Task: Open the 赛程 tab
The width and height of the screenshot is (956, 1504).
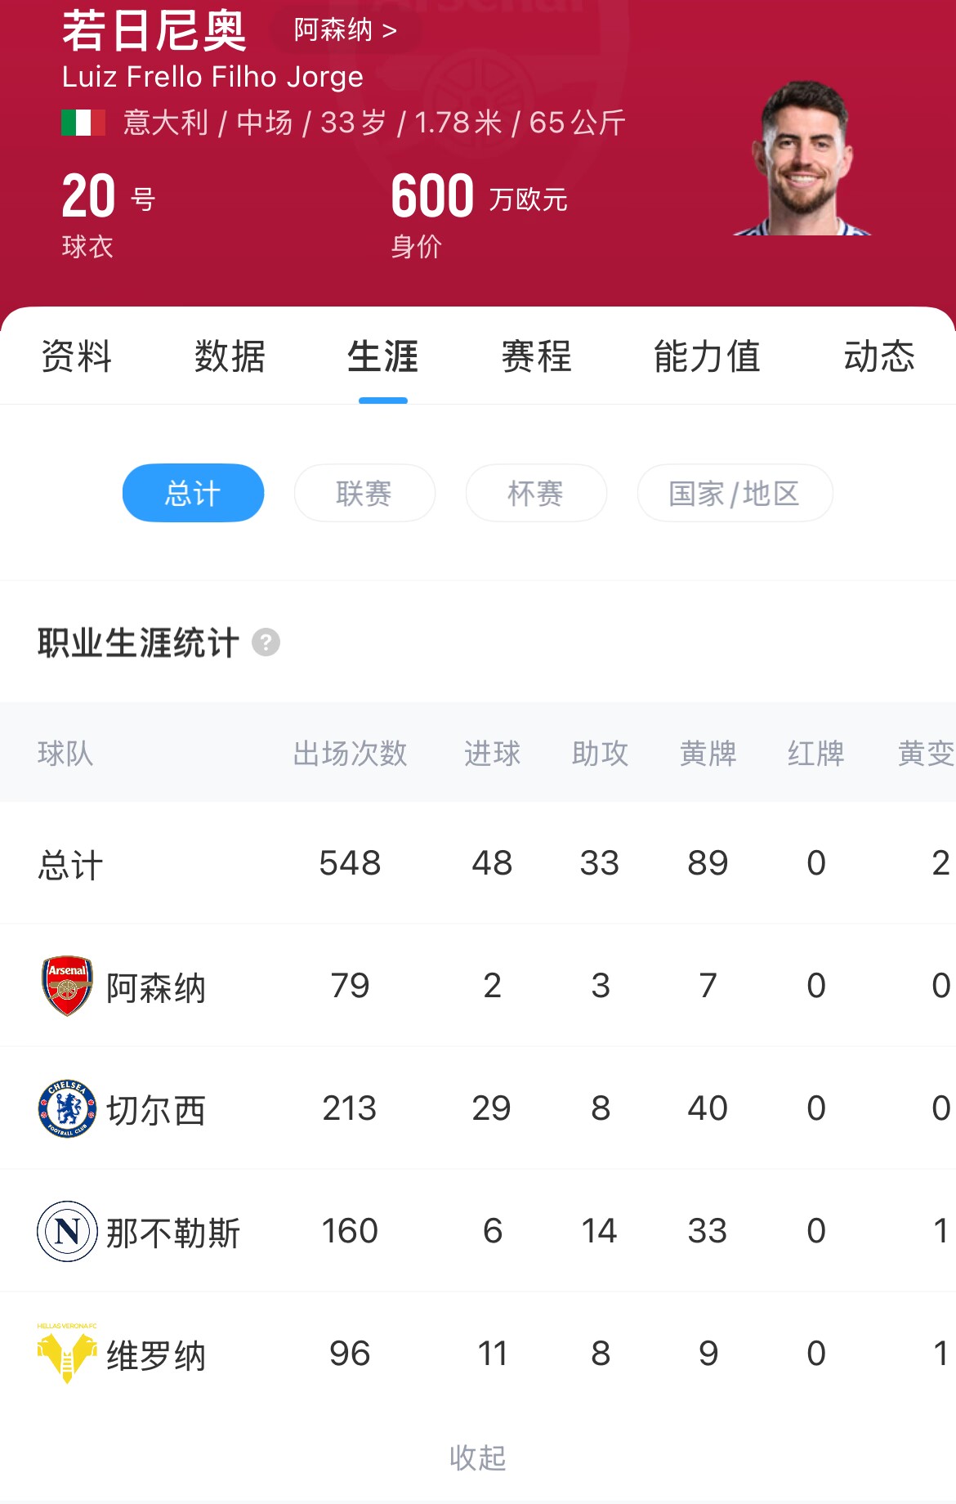Action: pyautogui.click(x=537, y=356)
